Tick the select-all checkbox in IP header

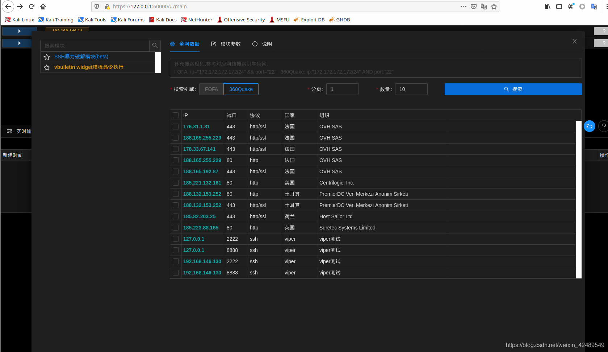pos(176,115)
